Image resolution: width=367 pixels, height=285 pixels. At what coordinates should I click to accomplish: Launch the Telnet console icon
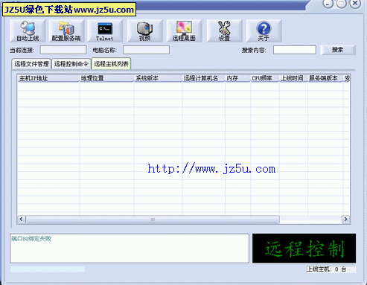tap(105, 31)
